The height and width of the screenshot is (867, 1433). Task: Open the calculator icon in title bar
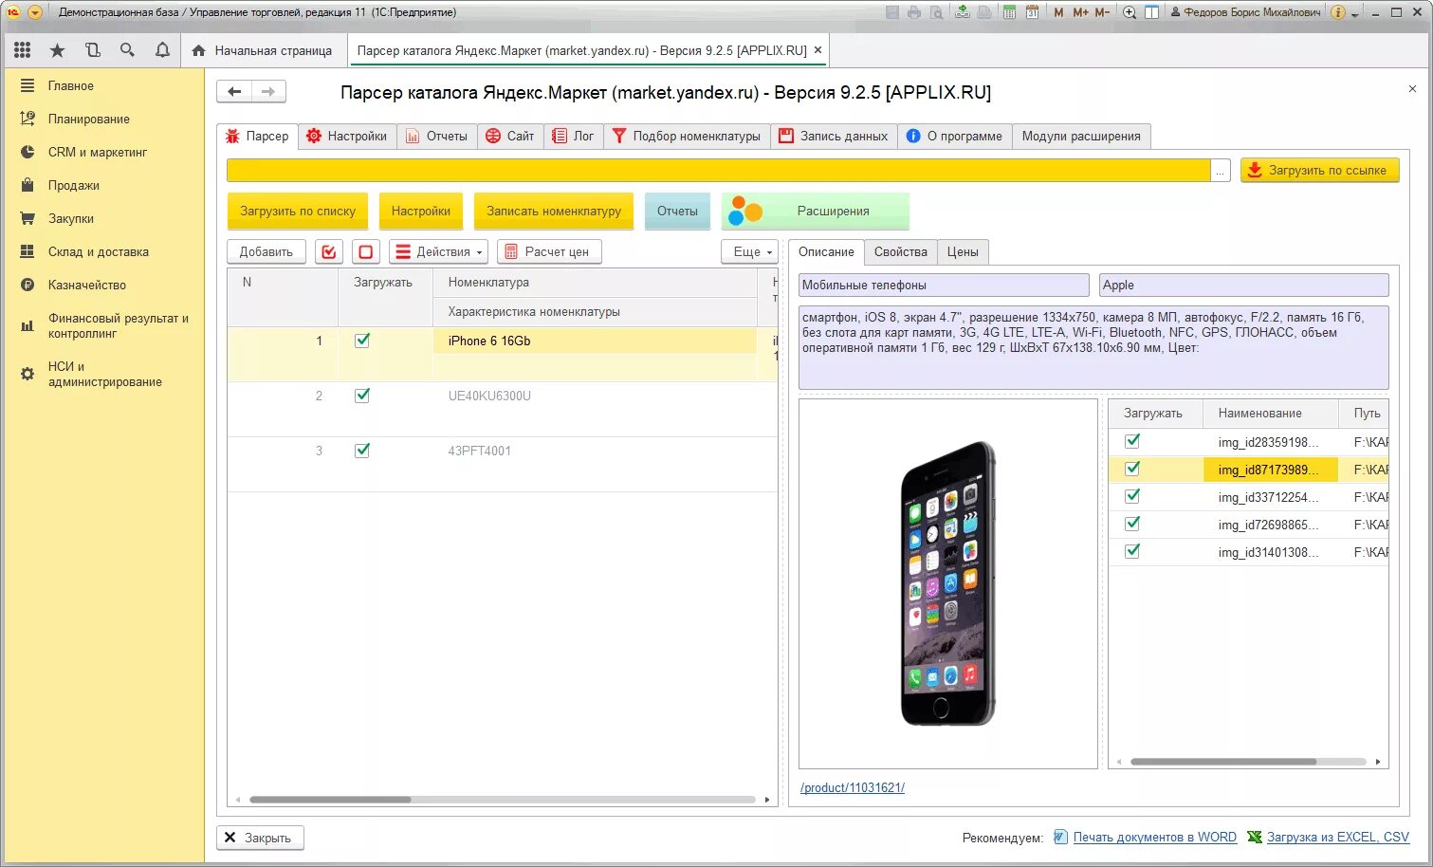click(1009, 12)
